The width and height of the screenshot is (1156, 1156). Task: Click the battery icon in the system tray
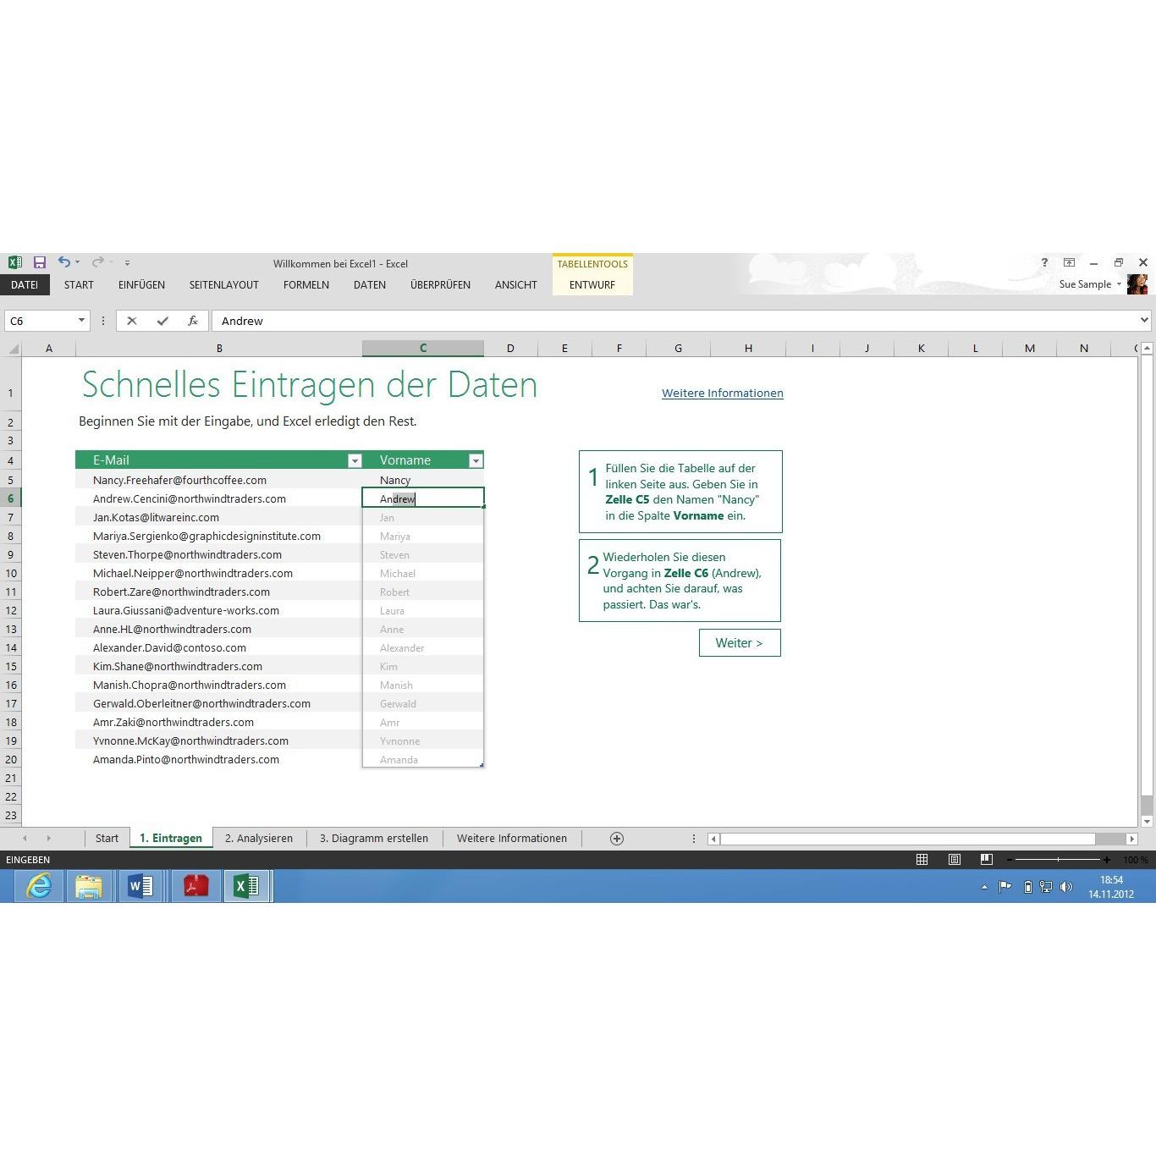click(1027, 887)
